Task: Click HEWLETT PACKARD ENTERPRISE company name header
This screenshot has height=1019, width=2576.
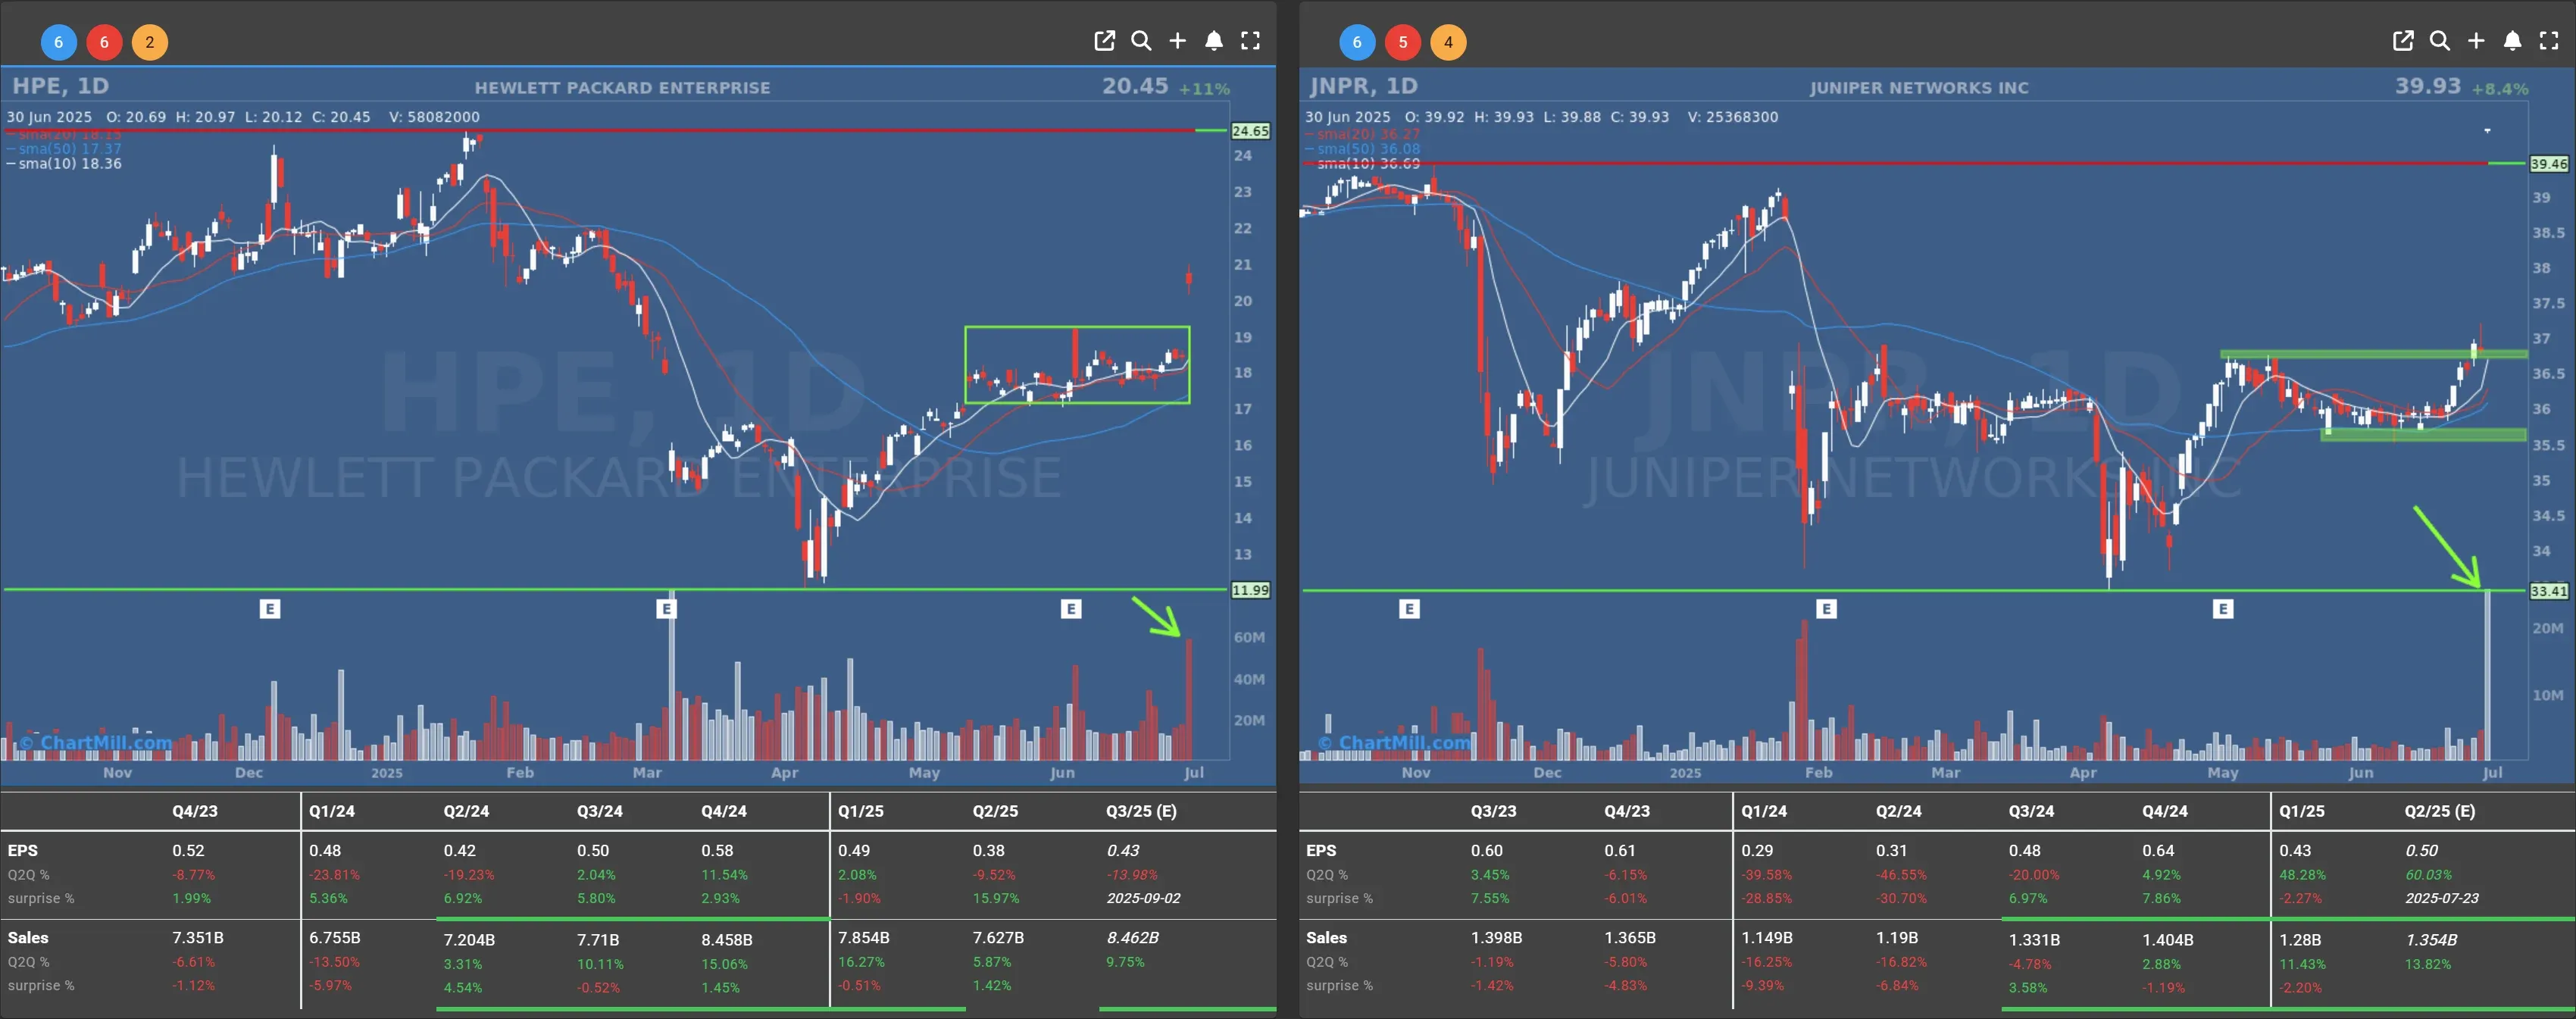Action: [x=622, y=88]
